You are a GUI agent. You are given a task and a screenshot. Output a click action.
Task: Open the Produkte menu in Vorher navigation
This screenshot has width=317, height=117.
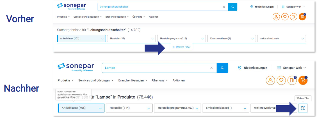click(x=63, y=17)
